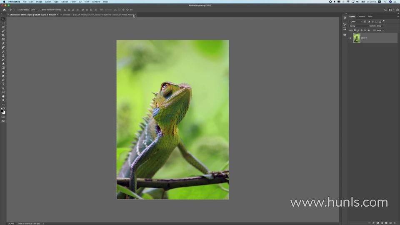Lock all attributes with the padlock icon
The width and height of the screenshot is (400, 225).
[x=368, y=30]
